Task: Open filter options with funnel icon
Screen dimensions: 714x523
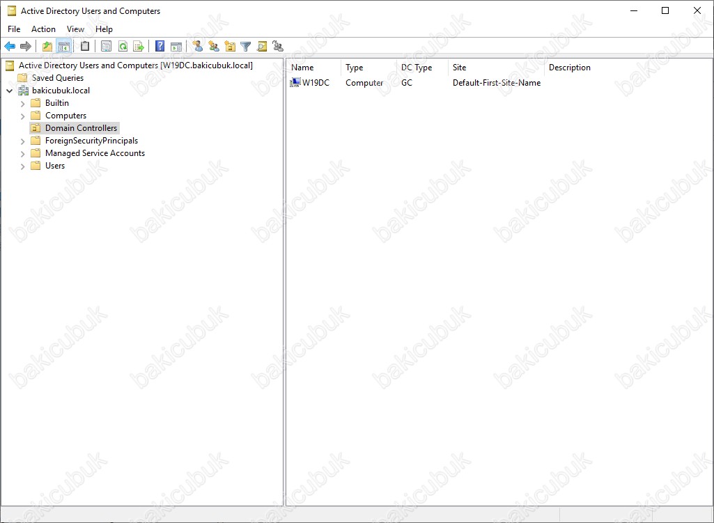Action: pyautogui.click(x=246, y=46)
